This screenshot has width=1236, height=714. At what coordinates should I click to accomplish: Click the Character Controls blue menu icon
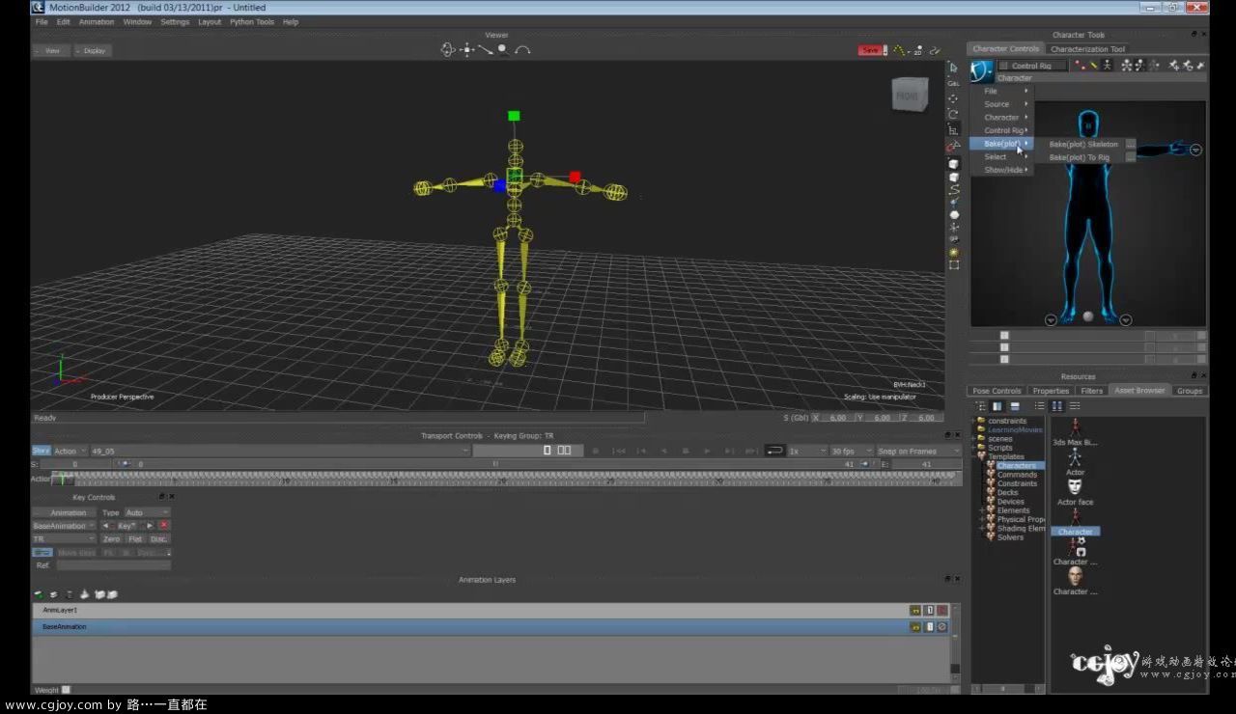click(x=981, y=70)
